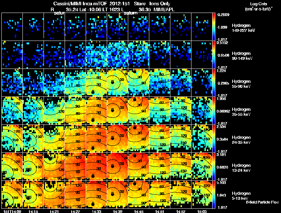Click the 0.06962 colorbar value
Image resolution: width=281 pixels, height=213 pixels.
coord(223,111)
